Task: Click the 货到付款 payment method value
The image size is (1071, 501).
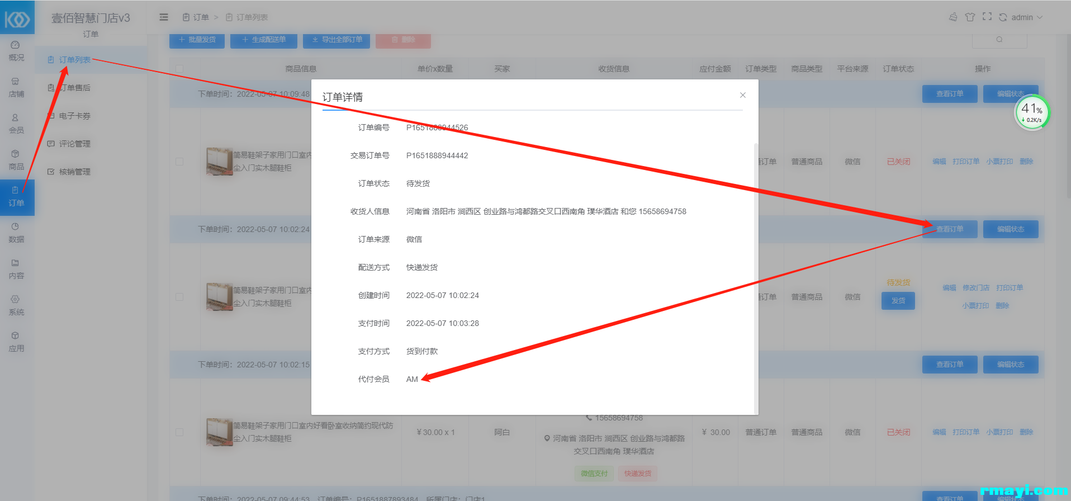Action: pyautogui.click(x=422, y=351)
